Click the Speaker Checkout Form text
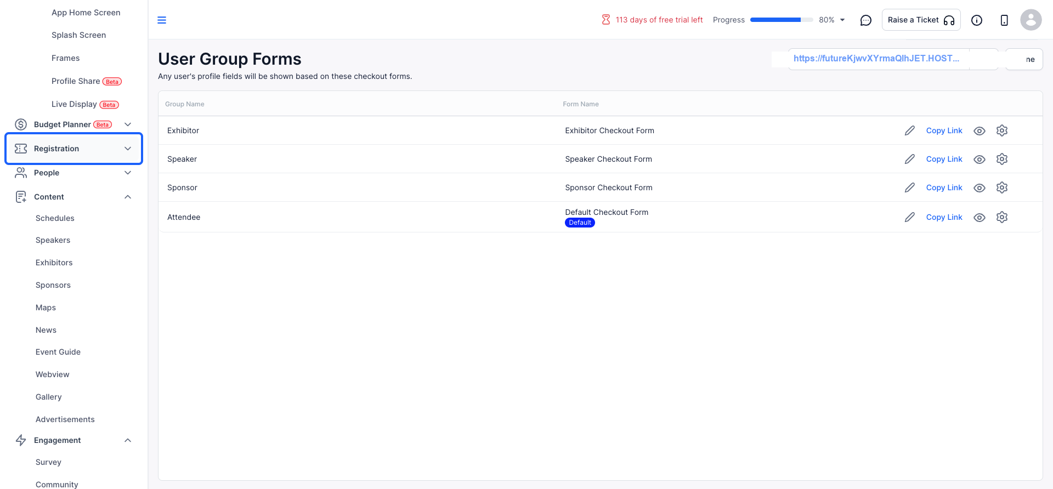 click(x=609, y=159)
